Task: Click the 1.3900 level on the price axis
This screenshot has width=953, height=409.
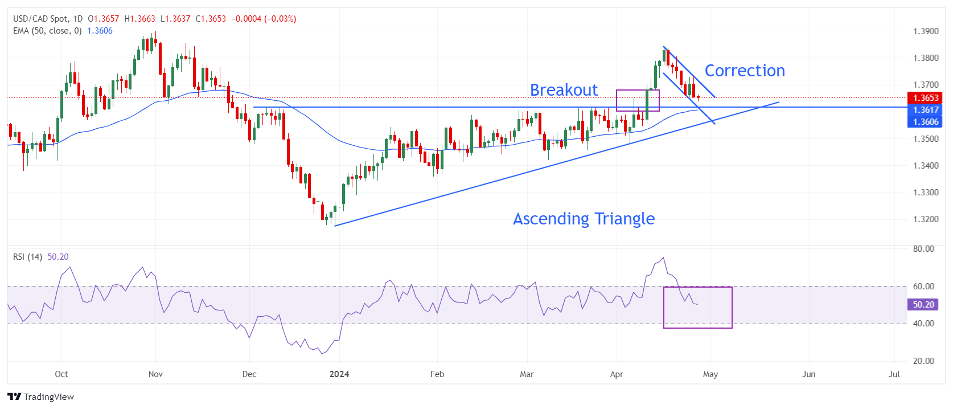Action: point(926,31)
